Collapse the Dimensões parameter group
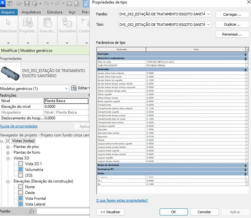Image resolution: width=251 pixels, height=218 pixels. coord(245,70)
